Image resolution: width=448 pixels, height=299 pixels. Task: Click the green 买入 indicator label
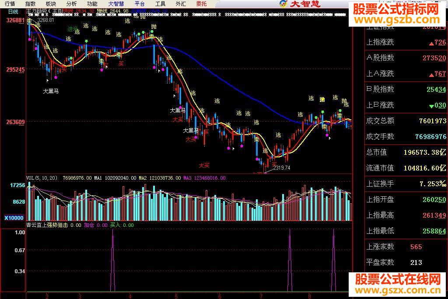tap(115, 225)
